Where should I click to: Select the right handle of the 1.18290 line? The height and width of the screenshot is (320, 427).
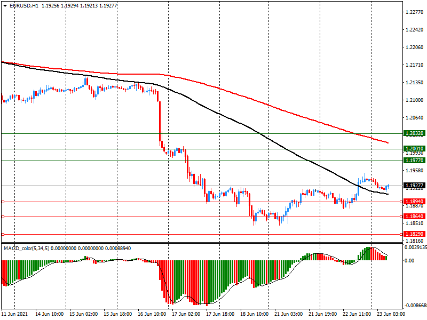click(401, 234)
